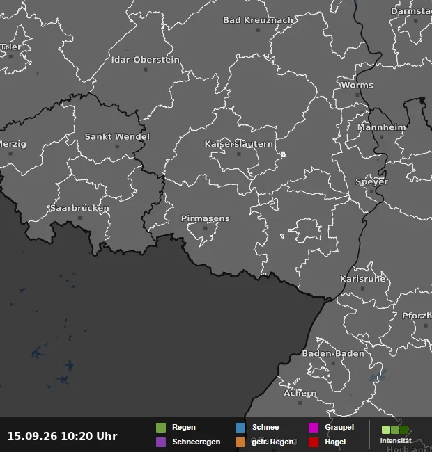The image size is (432, 452).
Task: Click the blue Schnee legend swatch
Action: point(240,428)
